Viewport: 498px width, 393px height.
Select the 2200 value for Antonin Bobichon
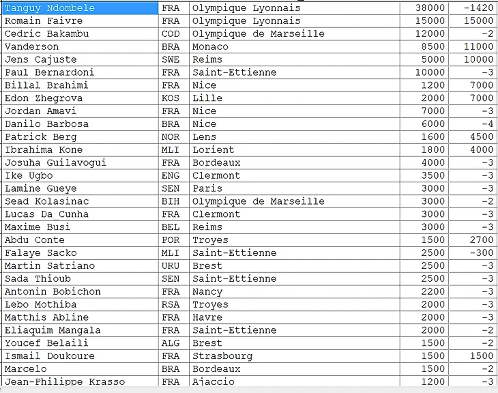click(424, 291)
